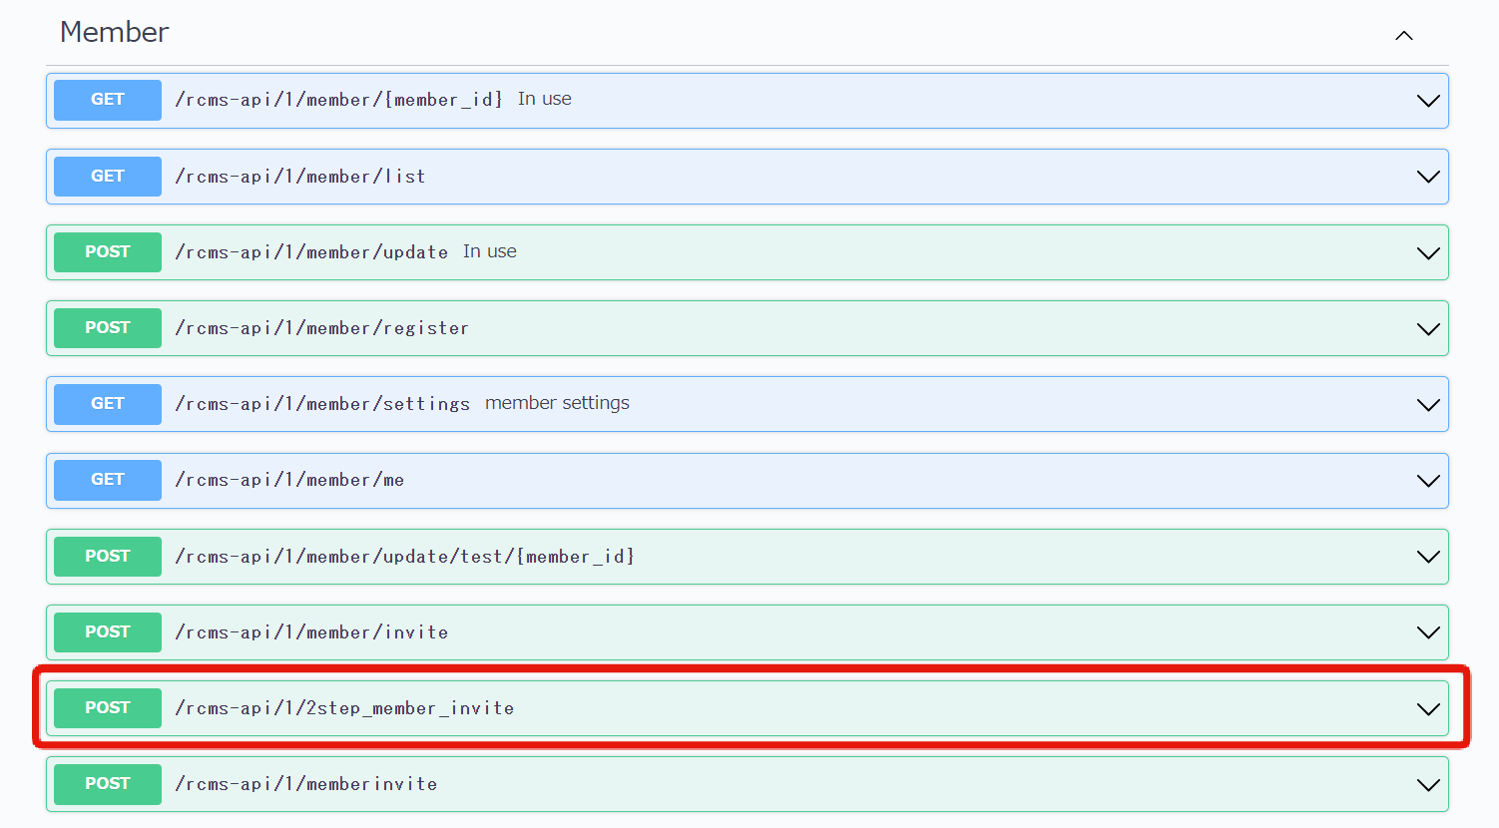The width and height of the screenshot is (1499, 828).
Task: Click the POST badge on /rcms-api/1/member/update
Action: 107,251
